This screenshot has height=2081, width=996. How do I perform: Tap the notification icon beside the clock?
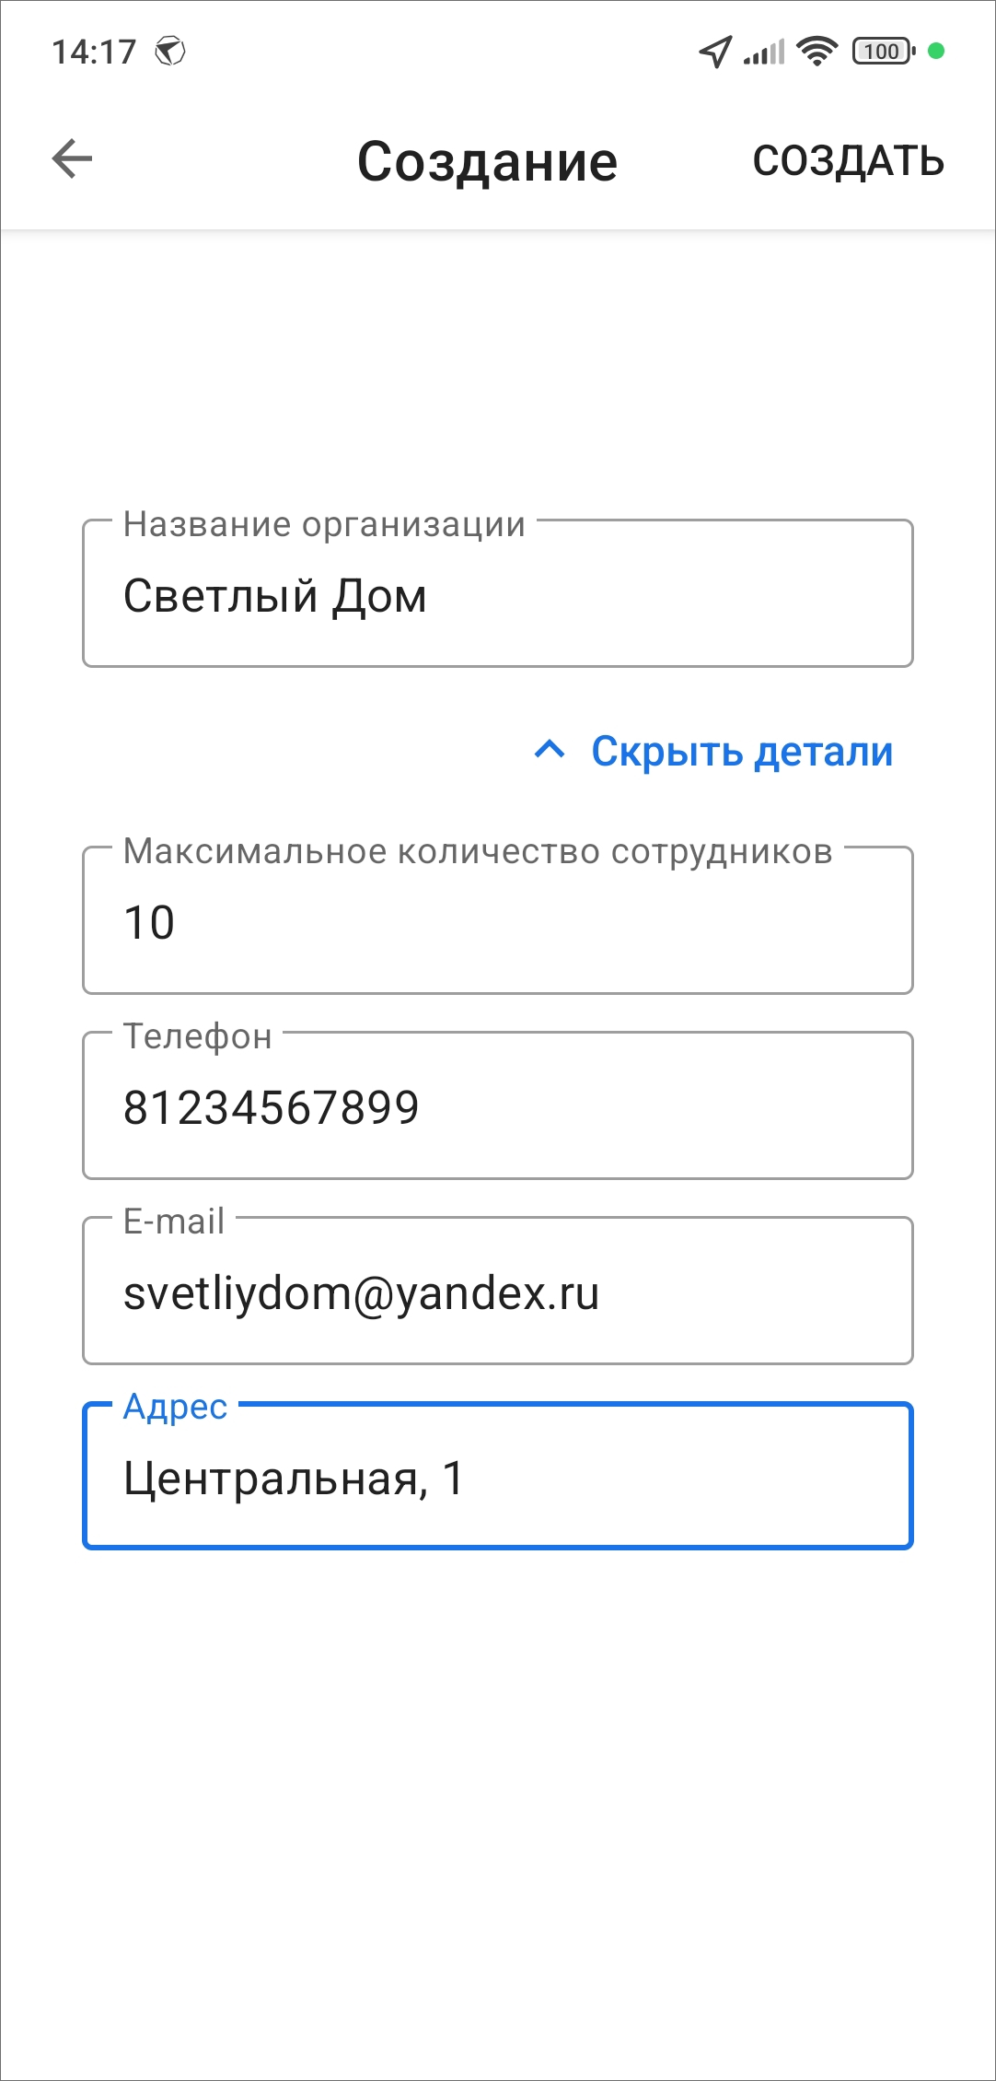coord(170,52)
